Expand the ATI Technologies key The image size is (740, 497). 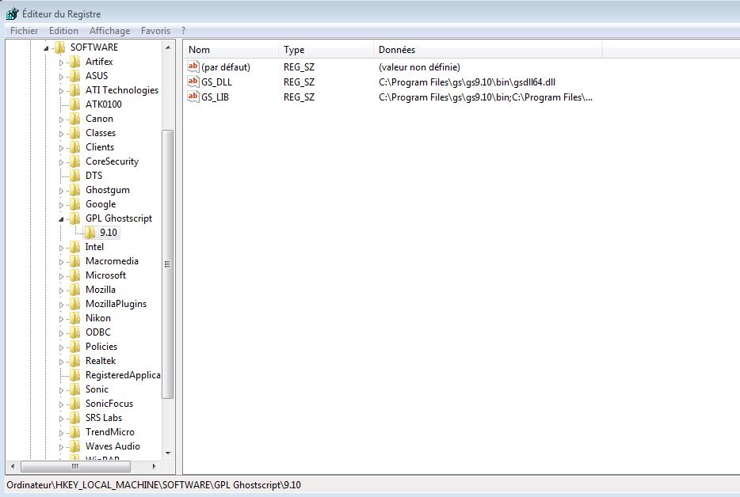pyautogui.click(x=61, y=90)
